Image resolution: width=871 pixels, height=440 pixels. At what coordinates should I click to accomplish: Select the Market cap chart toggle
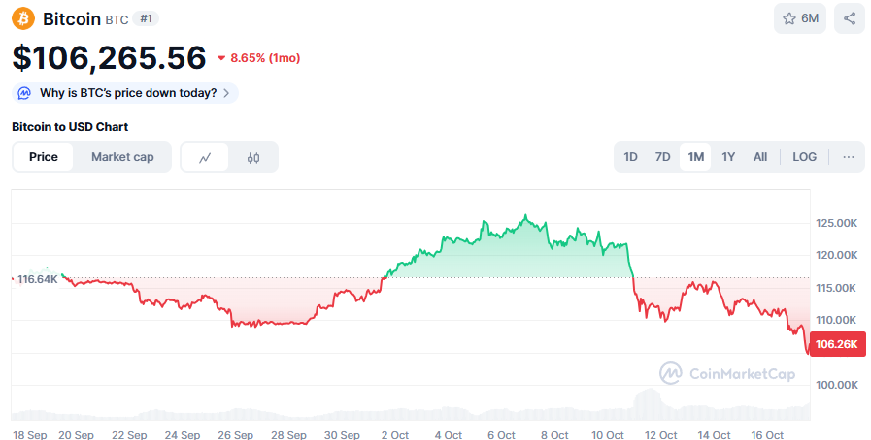(x=122, y=157)
